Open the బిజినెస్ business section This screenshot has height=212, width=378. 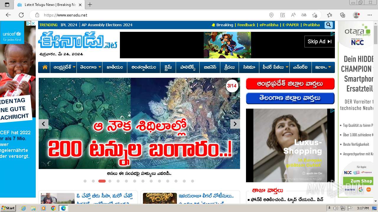click(210, 67)
